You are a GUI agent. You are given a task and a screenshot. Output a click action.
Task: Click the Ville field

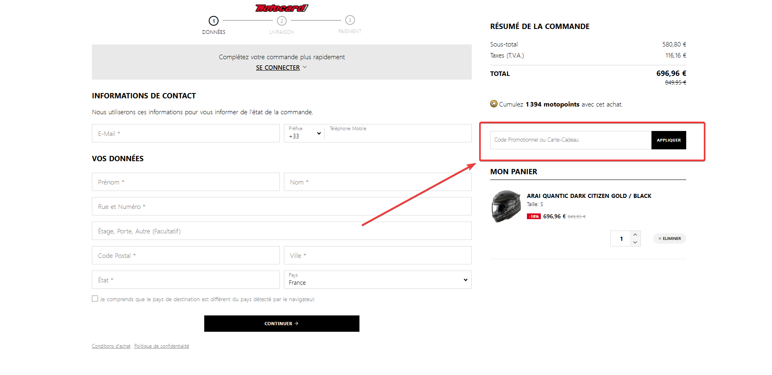(x=378, y=255)
